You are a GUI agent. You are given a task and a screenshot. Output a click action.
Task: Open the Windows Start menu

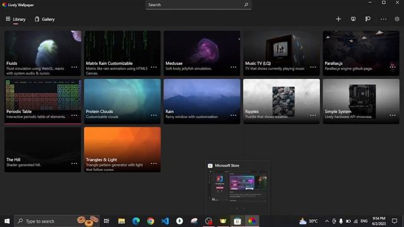(7, 221)
